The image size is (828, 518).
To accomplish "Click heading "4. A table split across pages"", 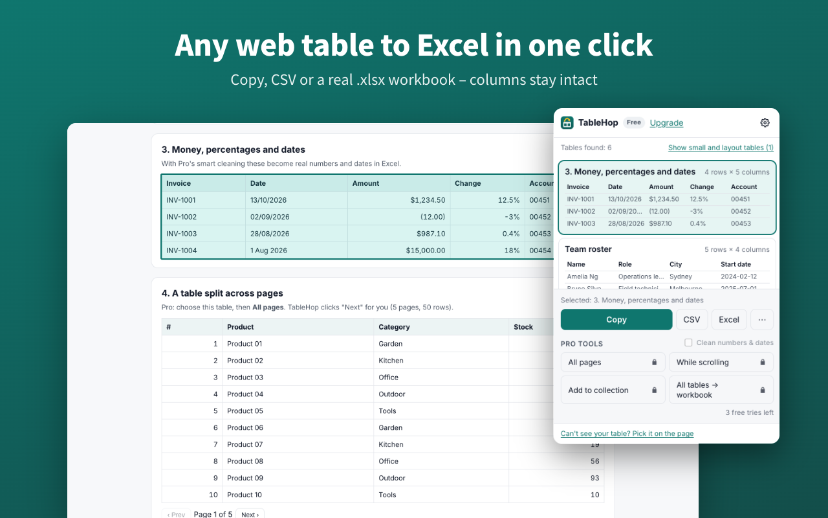I will click(223, 293).
